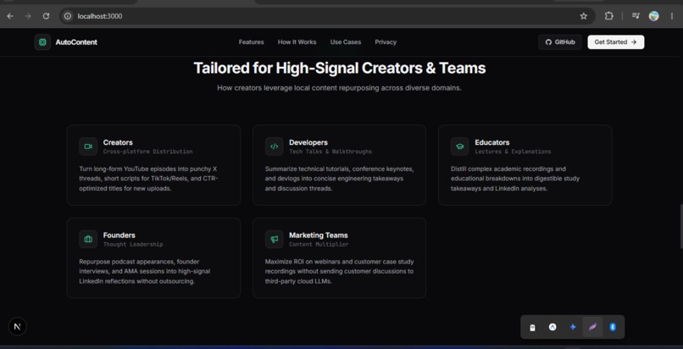The width and height of the screenshot is (683, 349).
Task: Click the Get Started button
Action: click(x=616, y=42)
